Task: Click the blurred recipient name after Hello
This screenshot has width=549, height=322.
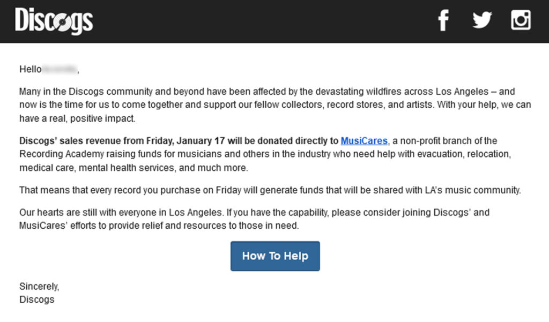Action: (60, 69)
